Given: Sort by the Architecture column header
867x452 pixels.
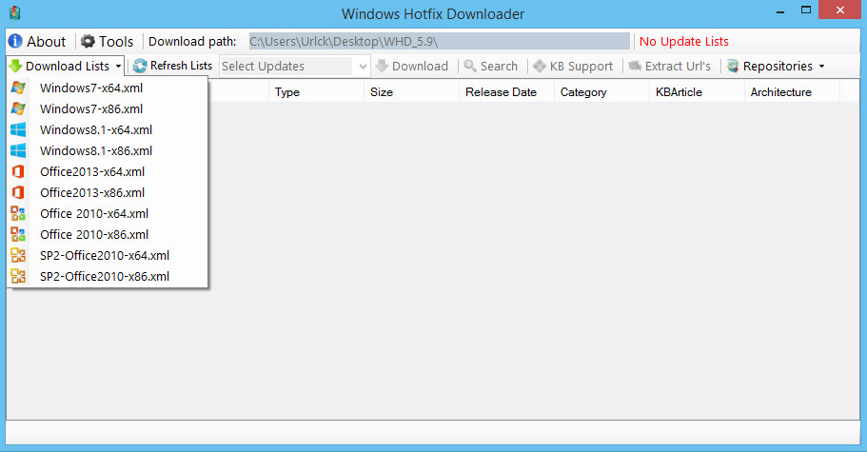Looking at the screenshot, I should tap(792, 92).
